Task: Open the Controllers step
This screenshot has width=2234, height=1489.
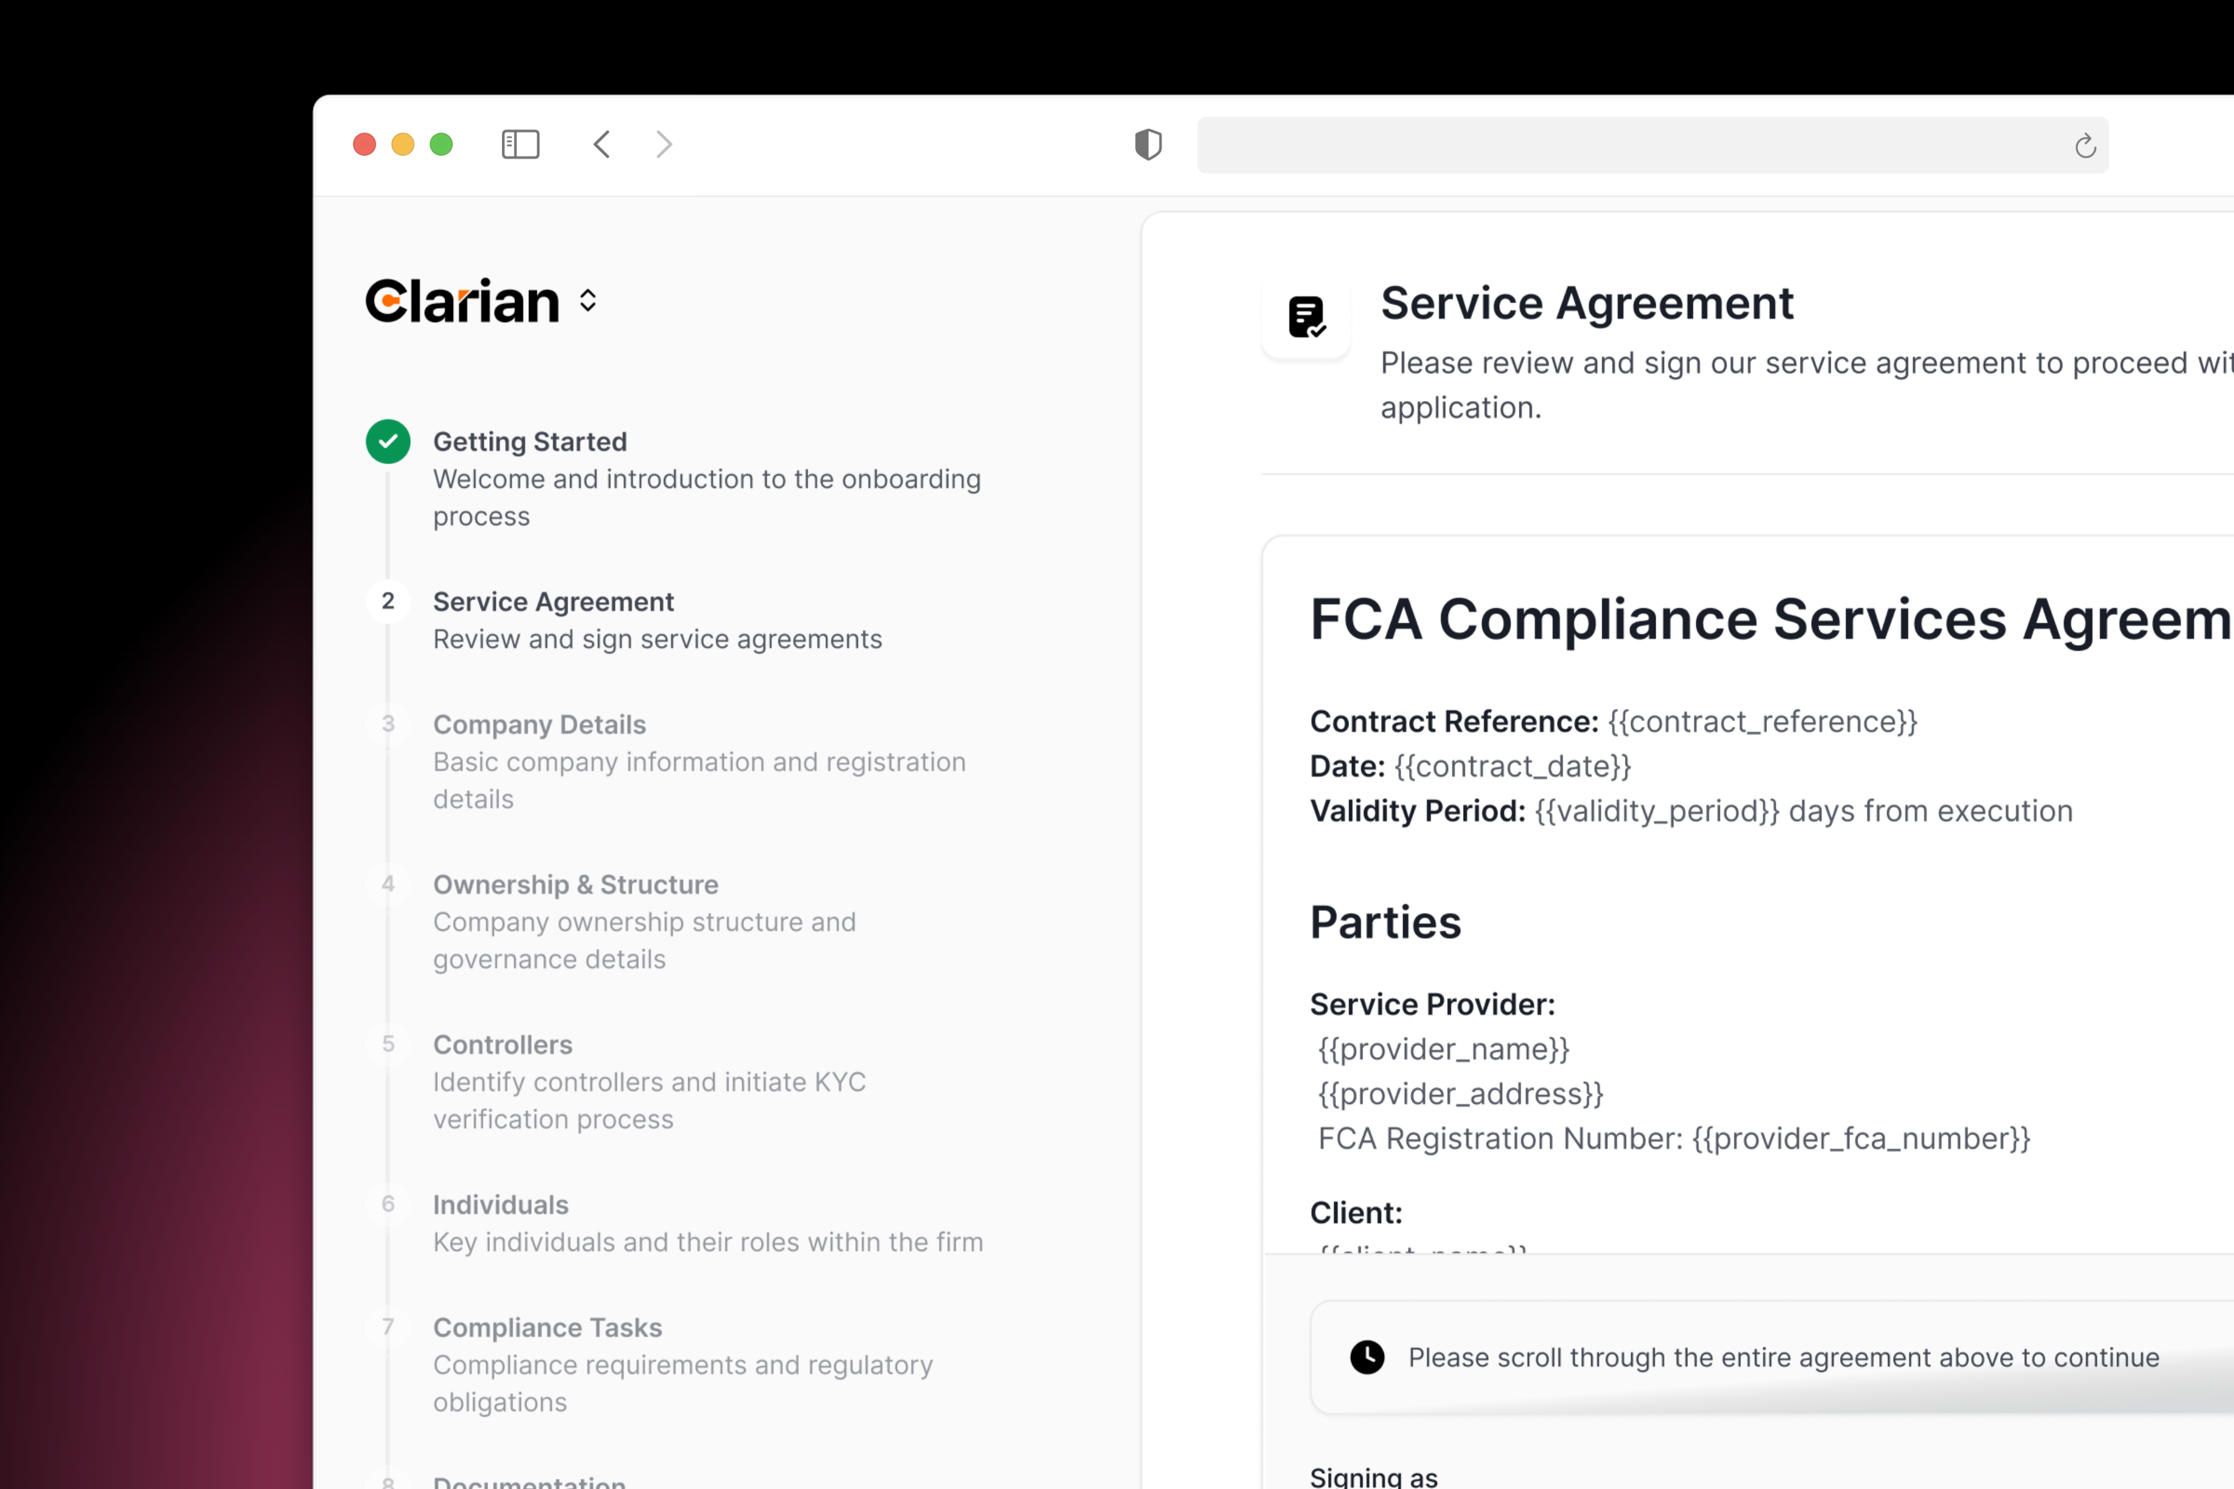Action: click(649, 1082)
